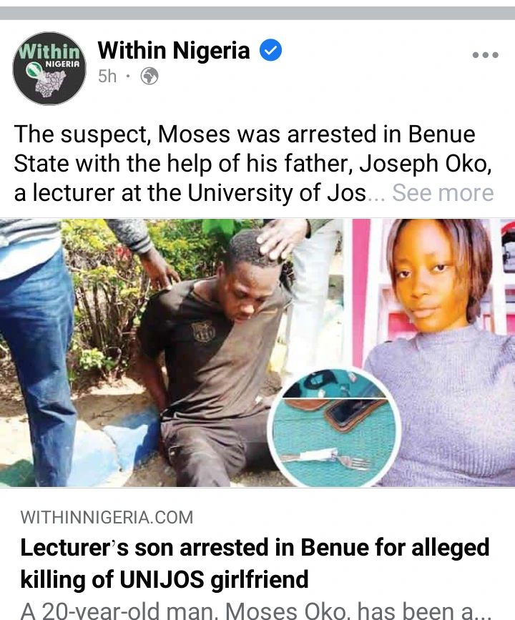515x620 pixels.
Task: Expand post text with See more
Action: click(x=443, y=192)
